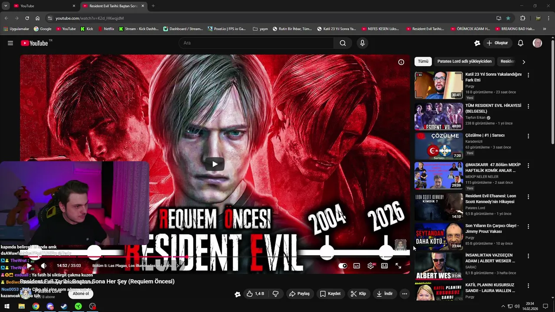Play the video using the center button
This screenshot has height=312, width=555.
[x=215, y=164]
